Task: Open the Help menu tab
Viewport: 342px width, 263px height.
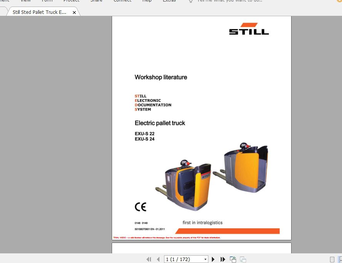Action: point(147,1)
